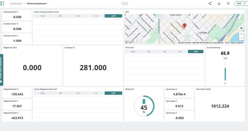Zoom in on the GPS map
The image size is (248, 131).
[241, 34]
